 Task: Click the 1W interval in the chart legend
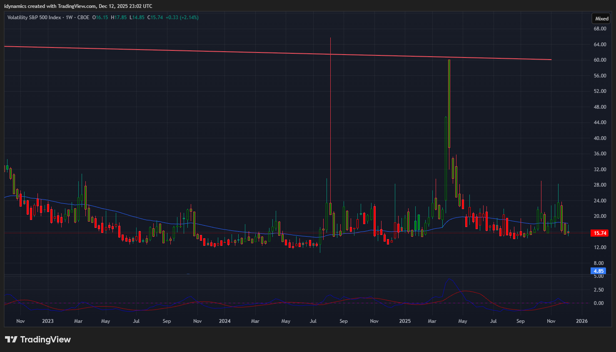[69, 17]
